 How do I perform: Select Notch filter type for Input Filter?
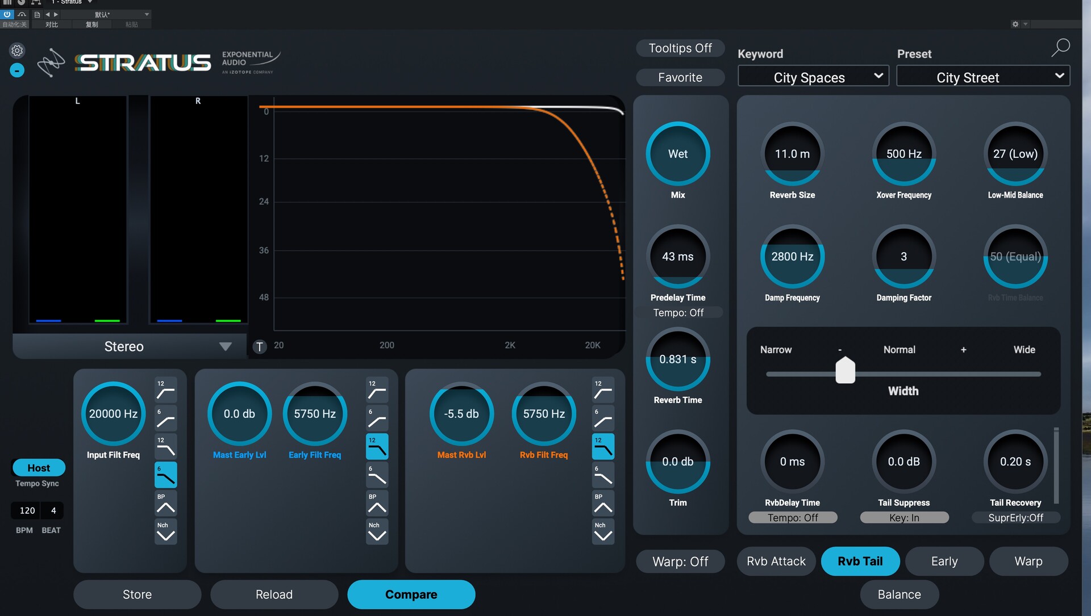(165, 532)
